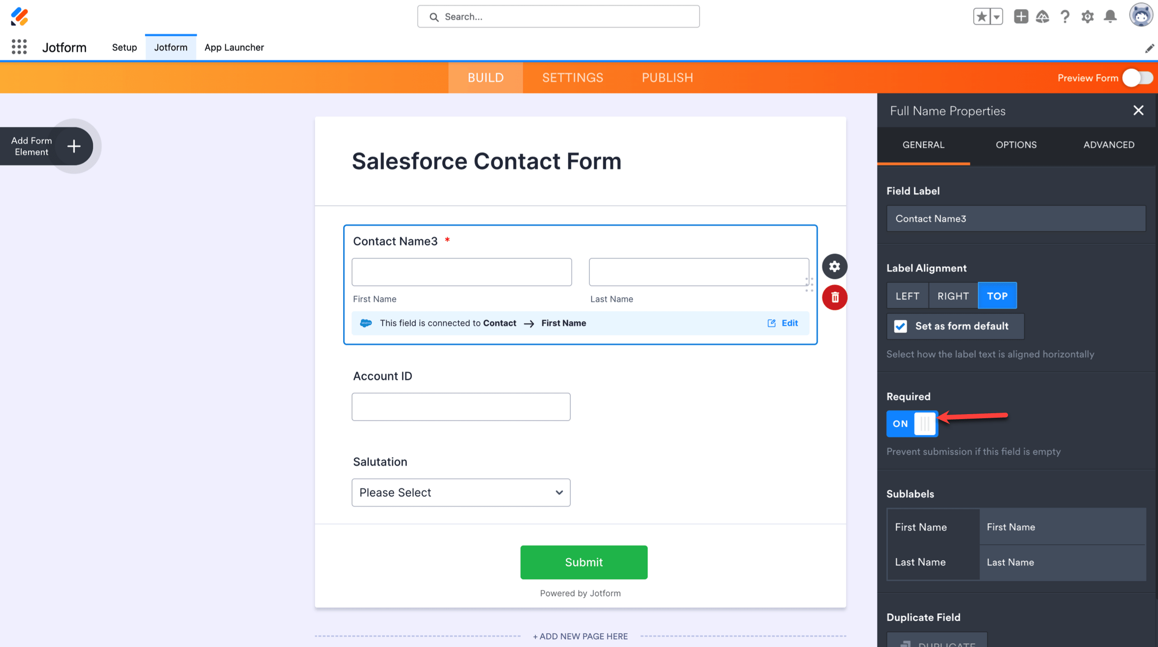Open the SETTINGS tab
1158x647 pixels.
click(x=573, y=77)
